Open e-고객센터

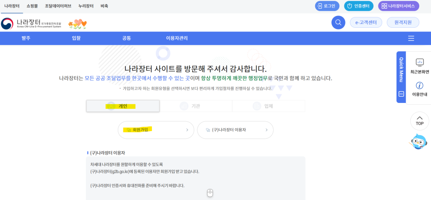click(x=366, y=23)
